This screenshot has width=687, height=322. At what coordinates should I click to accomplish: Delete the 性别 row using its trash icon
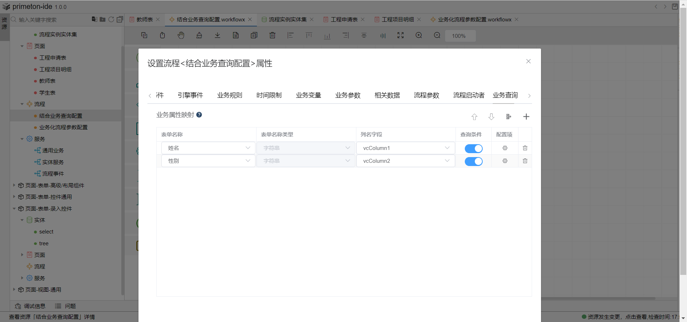coord(525,161)
